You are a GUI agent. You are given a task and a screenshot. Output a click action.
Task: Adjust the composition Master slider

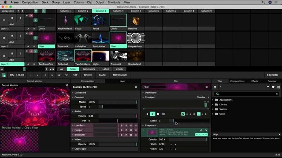click(x=118, y=102)
